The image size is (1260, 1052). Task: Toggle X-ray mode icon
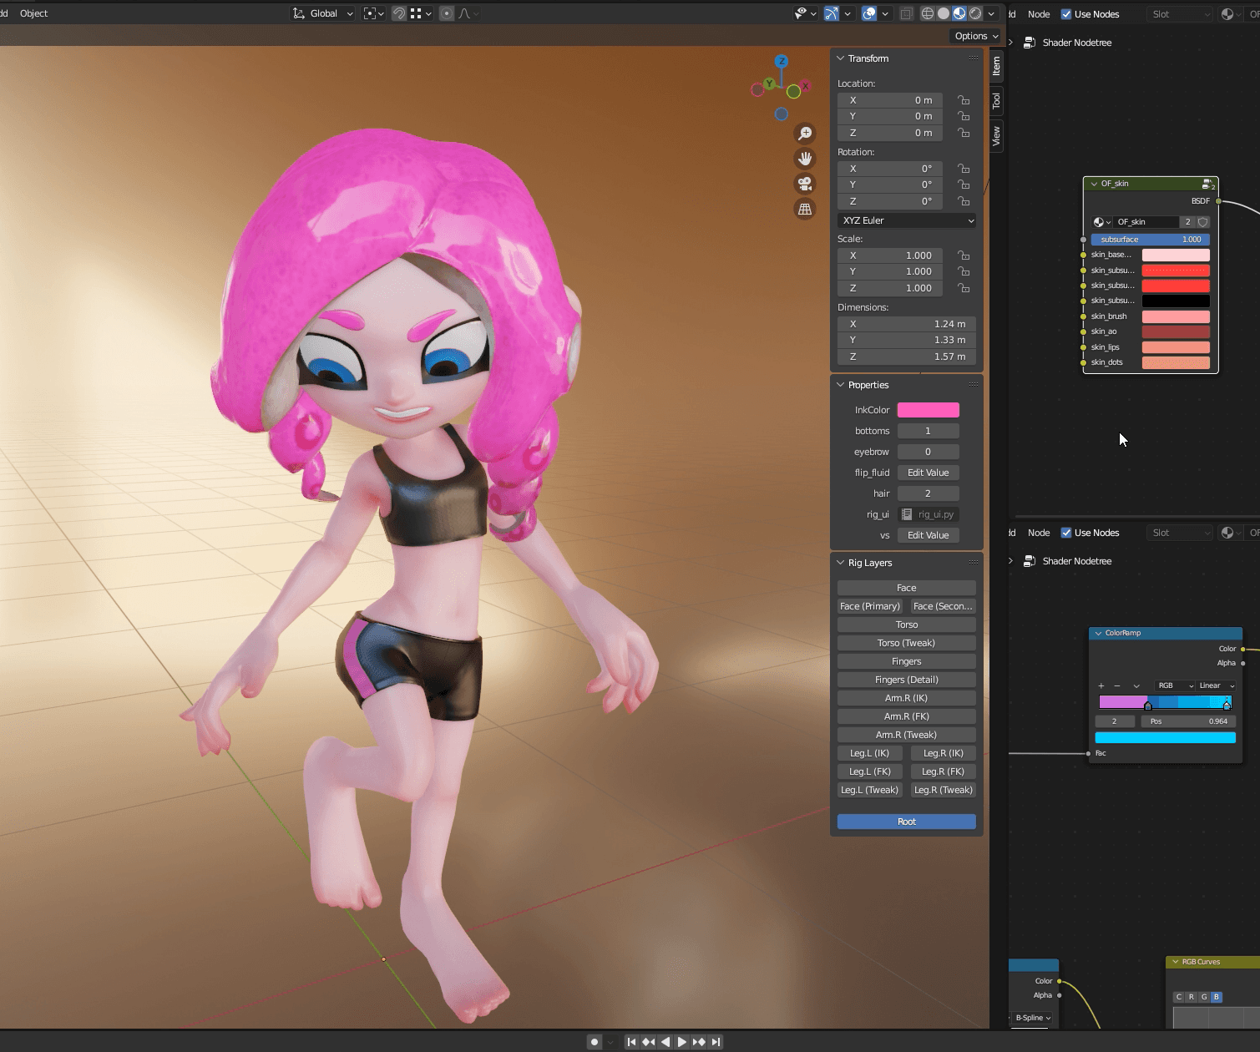[906, 13]
